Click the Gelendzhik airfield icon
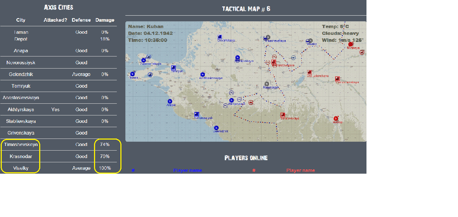The image size is (458, 217). coord(216,128)
